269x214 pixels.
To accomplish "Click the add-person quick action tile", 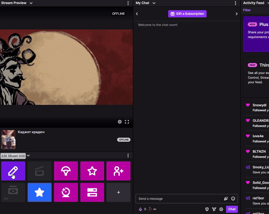I will 118,171.
